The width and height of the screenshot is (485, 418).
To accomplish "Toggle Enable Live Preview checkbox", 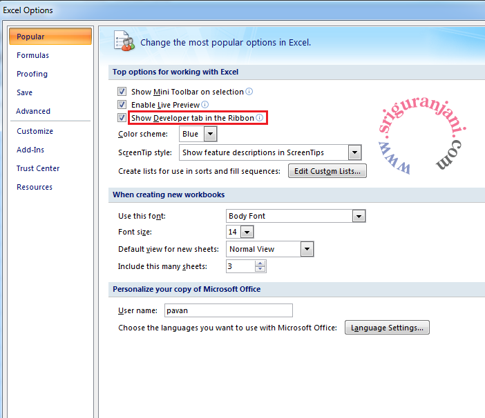I will click(x=122, y=104).
